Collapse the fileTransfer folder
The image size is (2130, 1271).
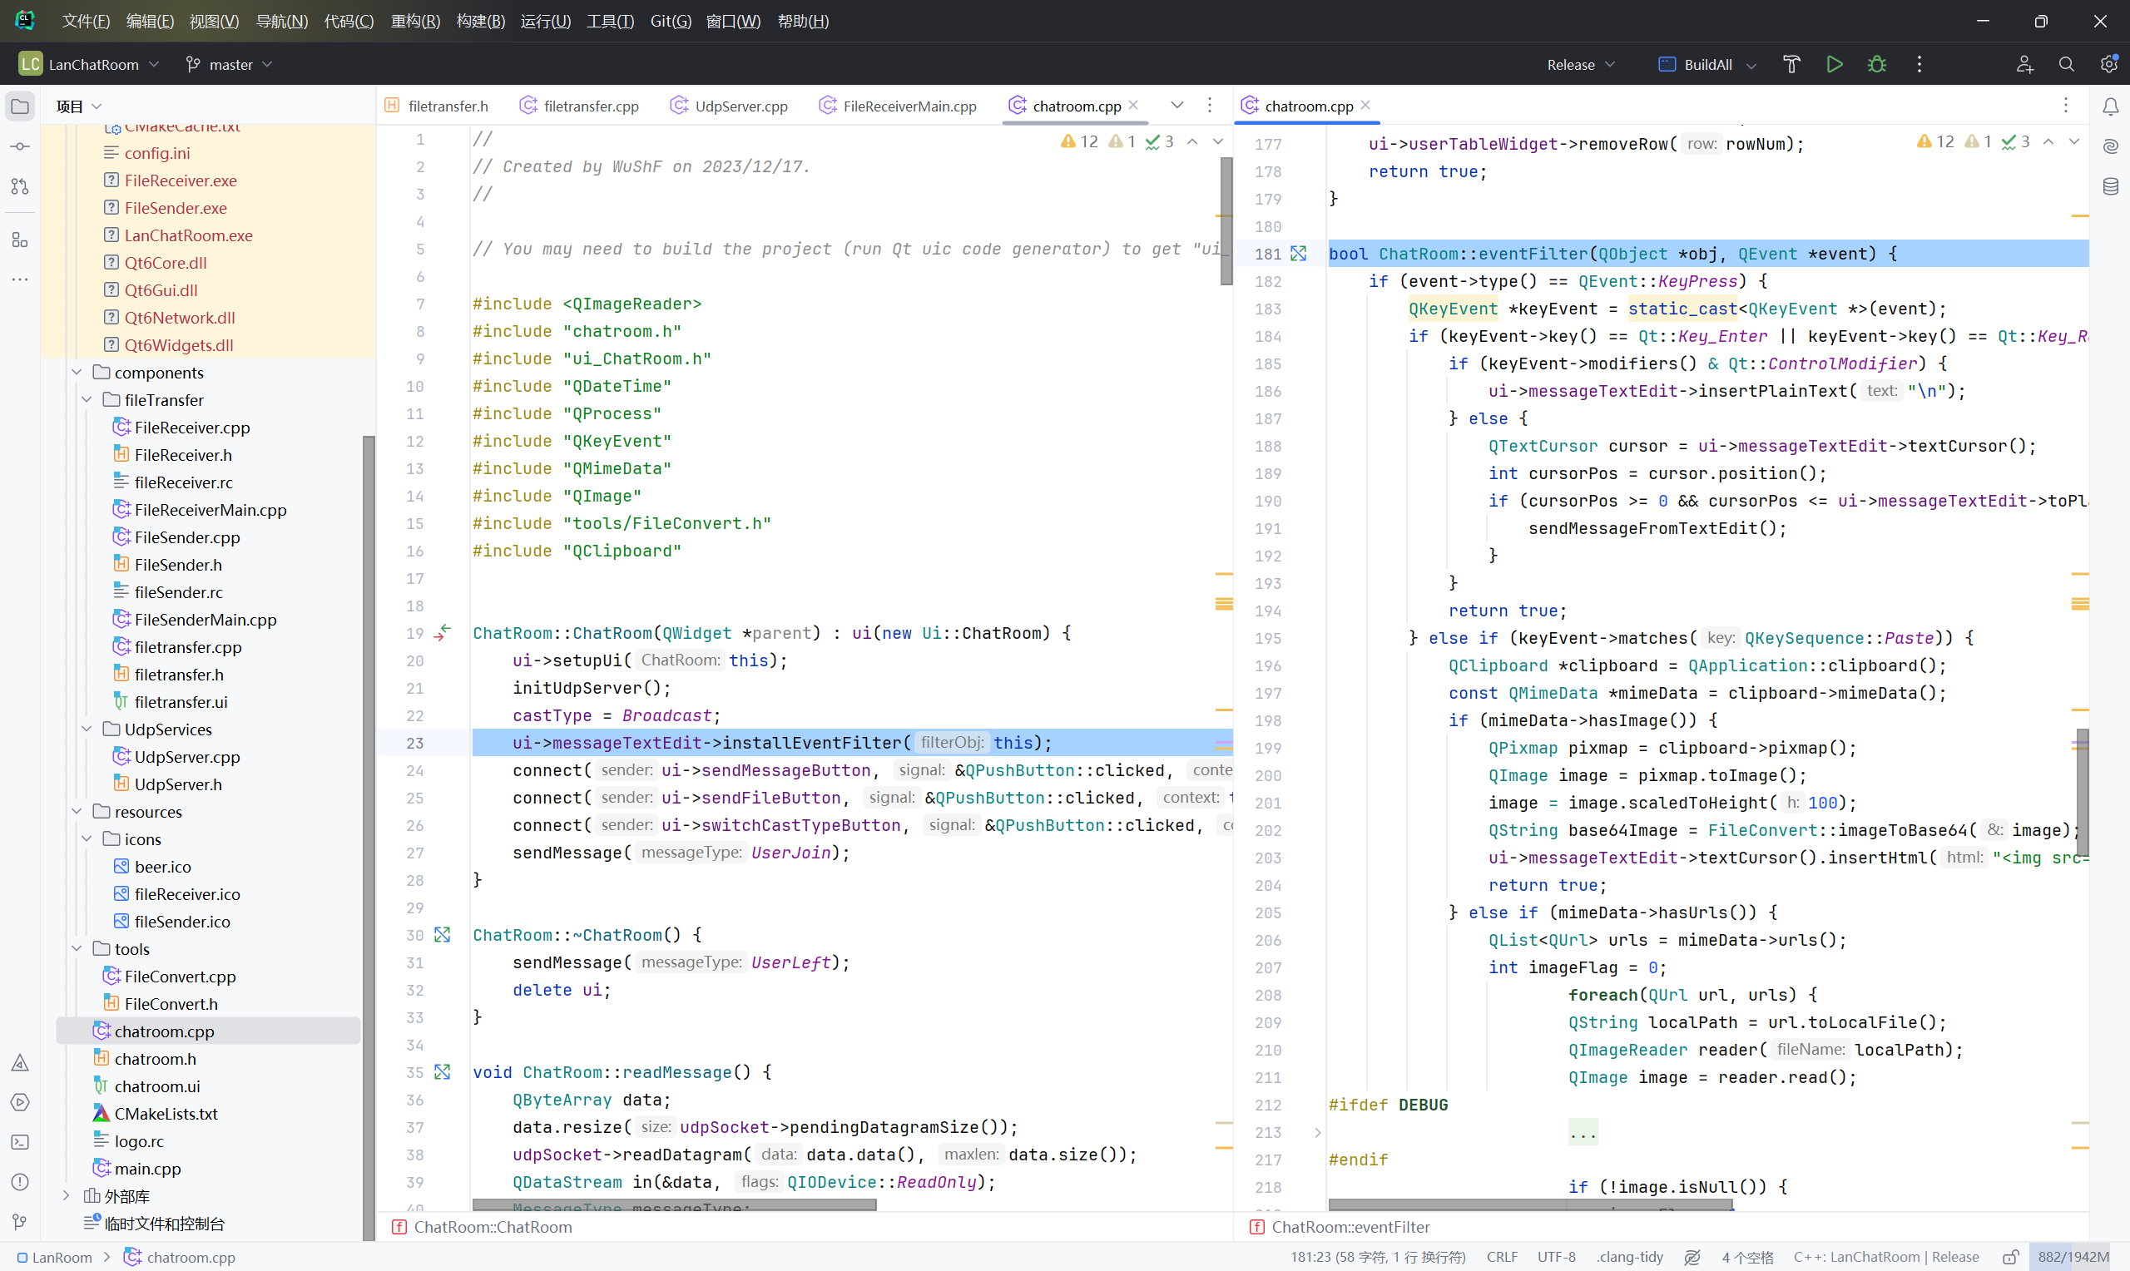pos(87,400)
